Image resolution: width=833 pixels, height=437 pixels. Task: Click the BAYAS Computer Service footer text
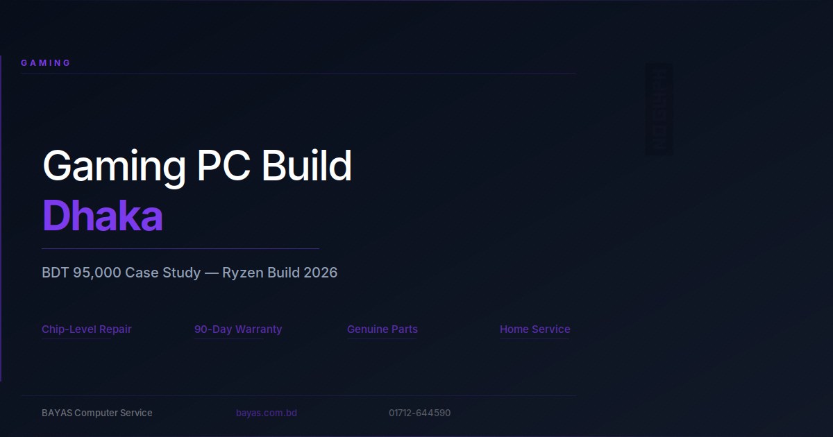97,413
